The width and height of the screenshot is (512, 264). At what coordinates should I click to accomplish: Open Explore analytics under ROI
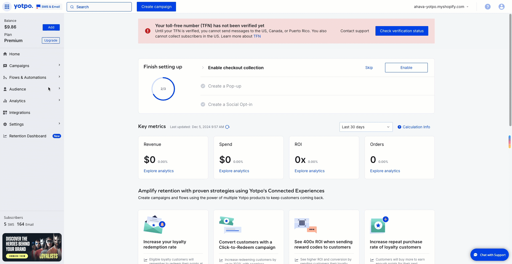coord(310,171)
